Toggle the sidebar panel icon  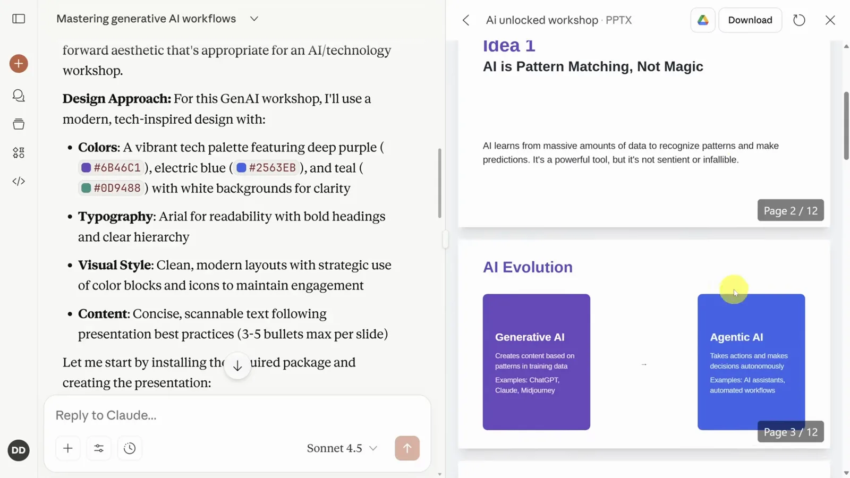(x=19, y=19)
